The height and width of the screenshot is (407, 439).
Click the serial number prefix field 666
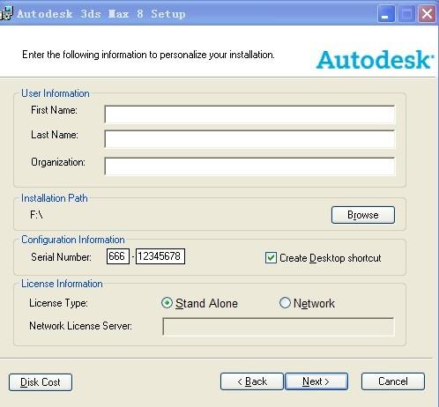tap(118, 256)
